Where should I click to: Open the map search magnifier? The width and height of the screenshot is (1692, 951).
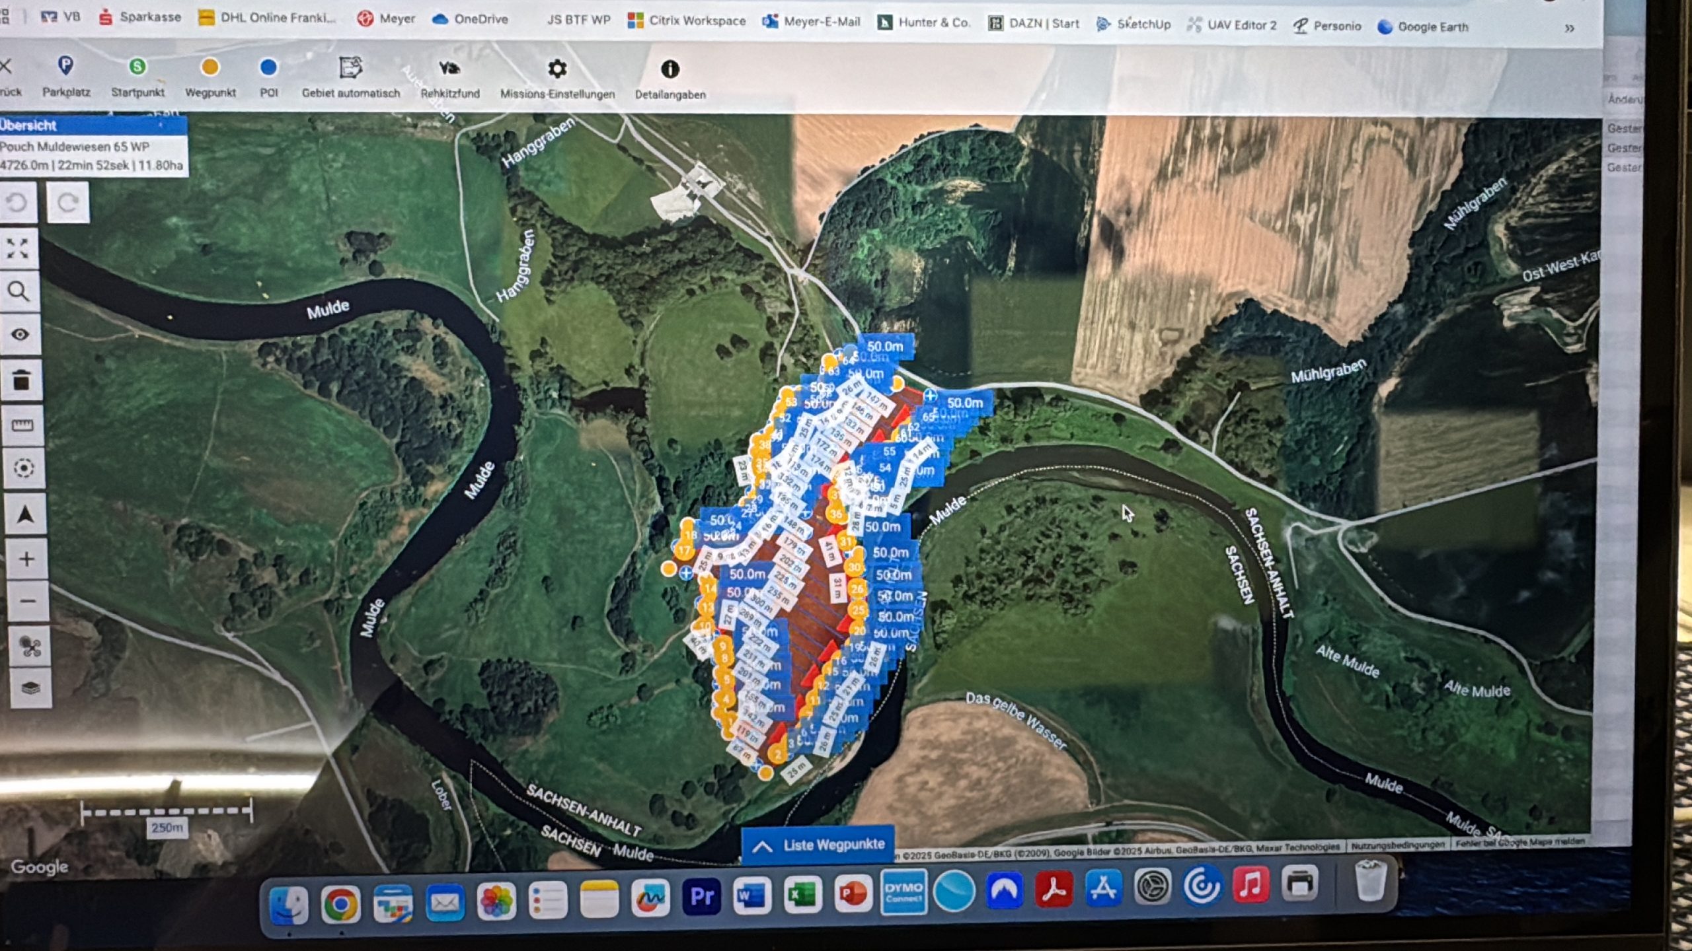[x=19, y=291]
